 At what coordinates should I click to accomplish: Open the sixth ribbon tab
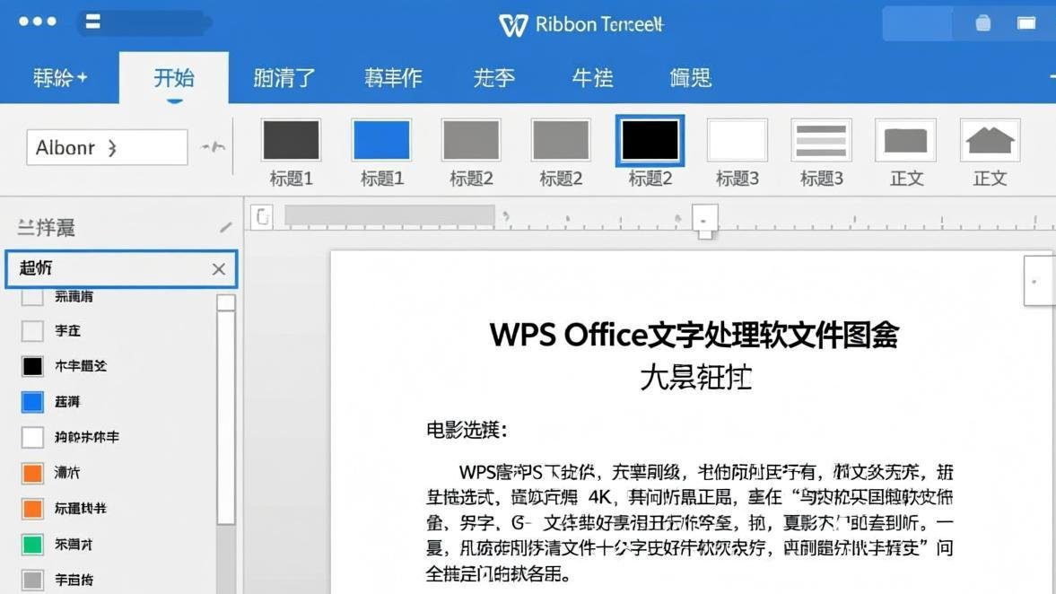click(592, 78)
